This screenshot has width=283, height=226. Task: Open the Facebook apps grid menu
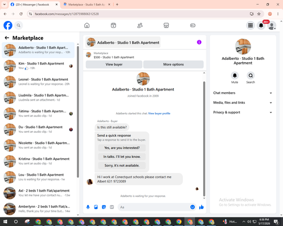pos(250,25)
